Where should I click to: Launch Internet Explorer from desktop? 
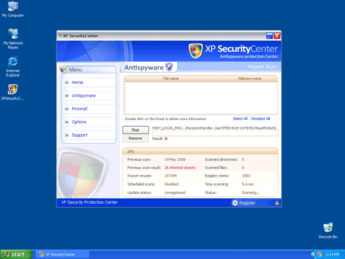tap(12, 62)
